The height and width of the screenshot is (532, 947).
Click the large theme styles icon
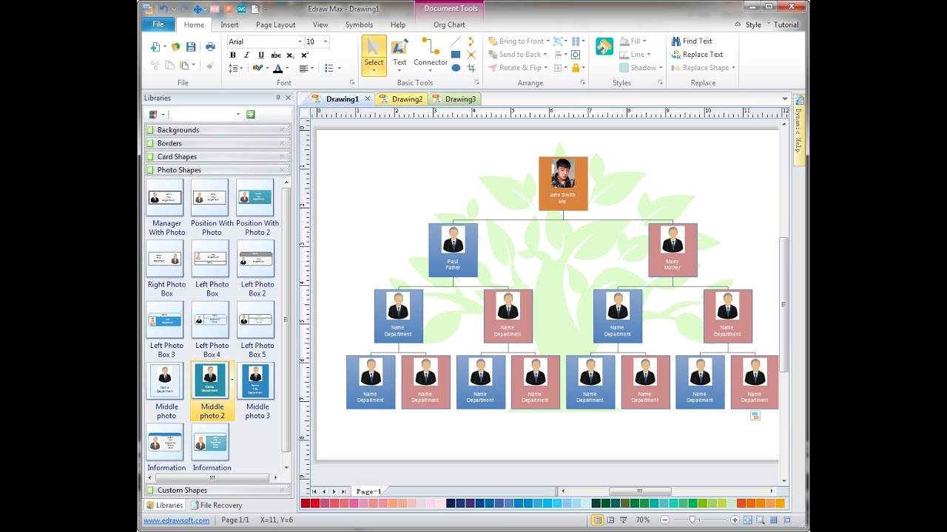click(604, 47)
